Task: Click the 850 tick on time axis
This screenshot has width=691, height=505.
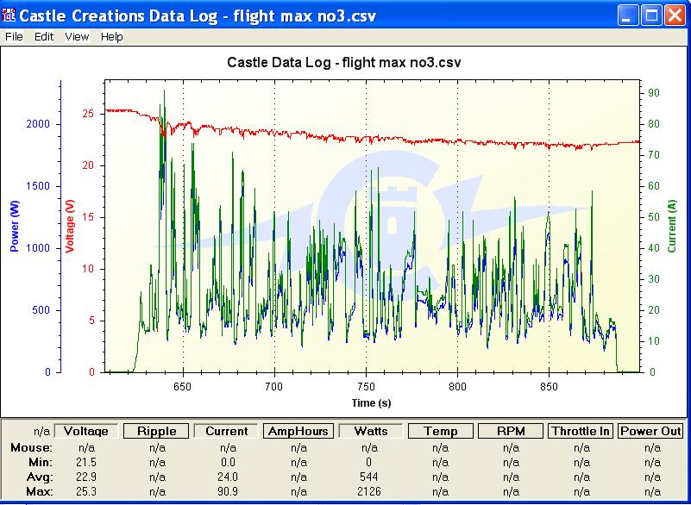Action: 550,387
